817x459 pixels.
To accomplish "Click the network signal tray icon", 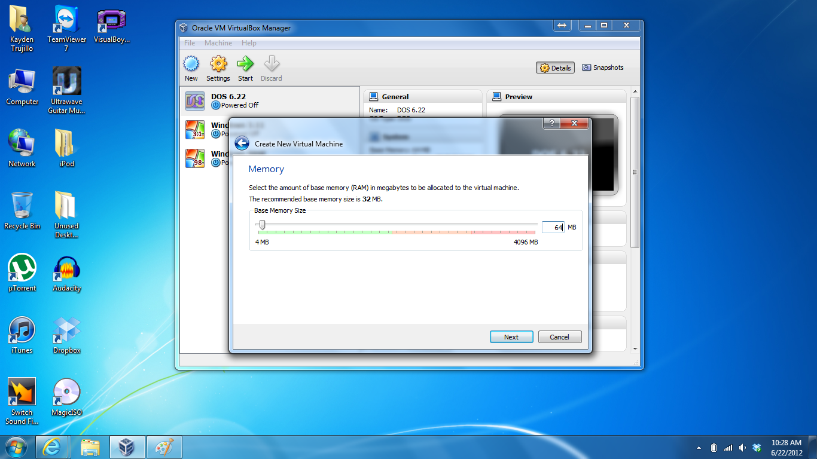I will click(x=728, y=448).
